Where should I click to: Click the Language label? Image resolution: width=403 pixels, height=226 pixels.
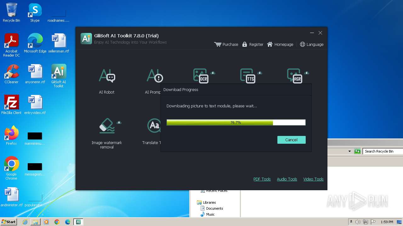(315, 44)
